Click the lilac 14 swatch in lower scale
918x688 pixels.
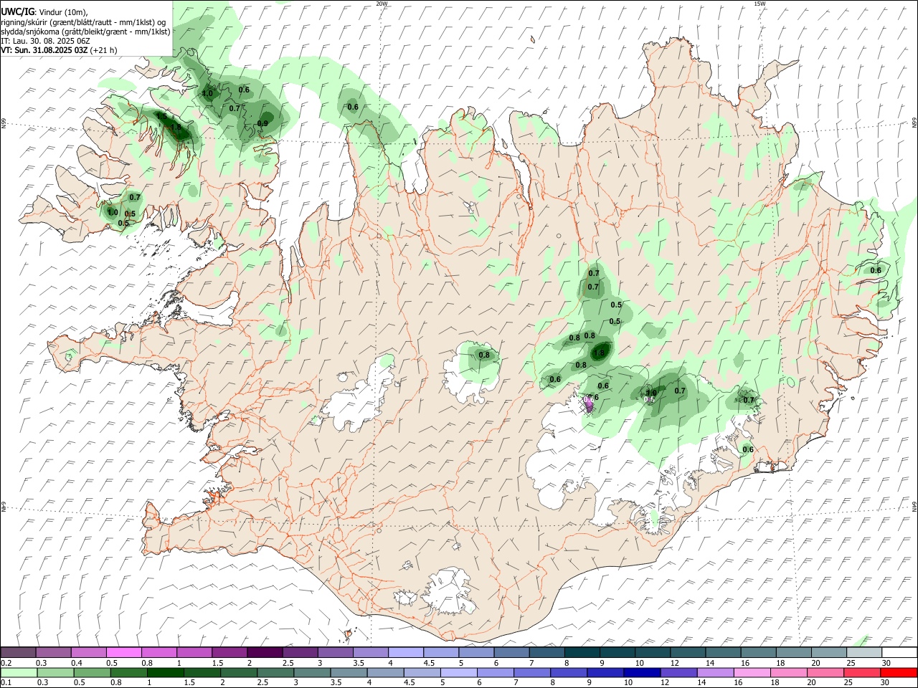[x=714, y=673]
